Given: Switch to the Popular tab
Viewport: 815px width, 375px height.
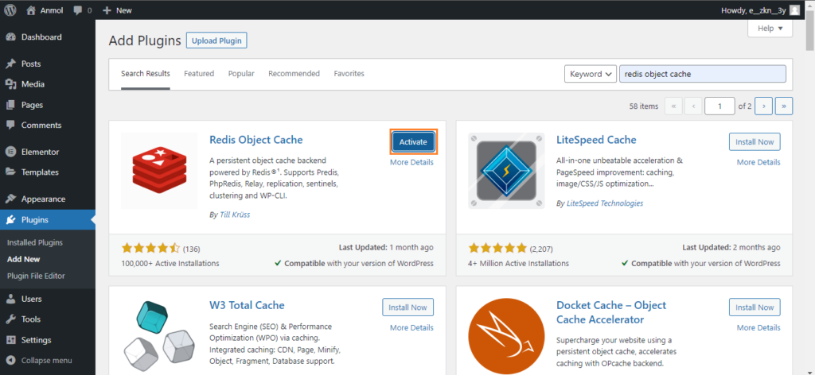Looking at the screenshot, I should [241, 74].
